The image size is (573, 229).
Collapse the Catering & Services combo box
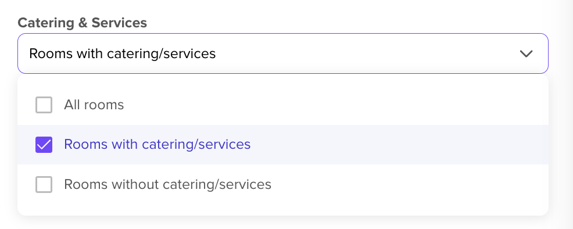(x=283, y=53)
